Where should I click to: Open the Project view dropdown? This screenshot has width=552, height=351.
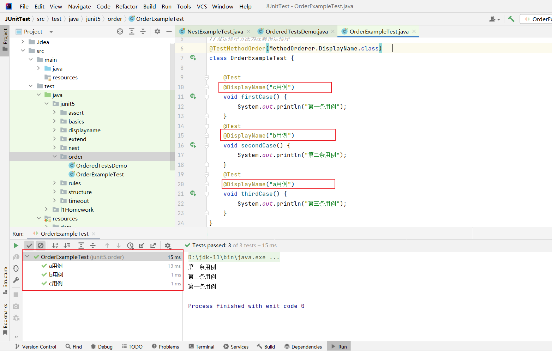coord(51,32)
